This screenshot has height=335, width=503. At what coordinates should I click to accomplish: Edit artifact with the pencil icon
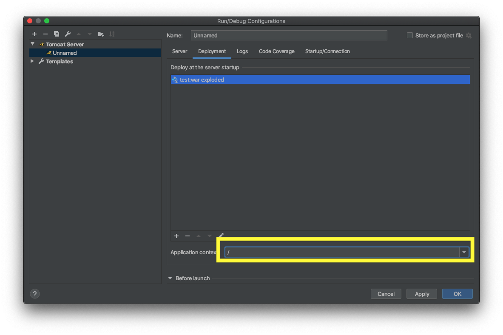(221, 236)
